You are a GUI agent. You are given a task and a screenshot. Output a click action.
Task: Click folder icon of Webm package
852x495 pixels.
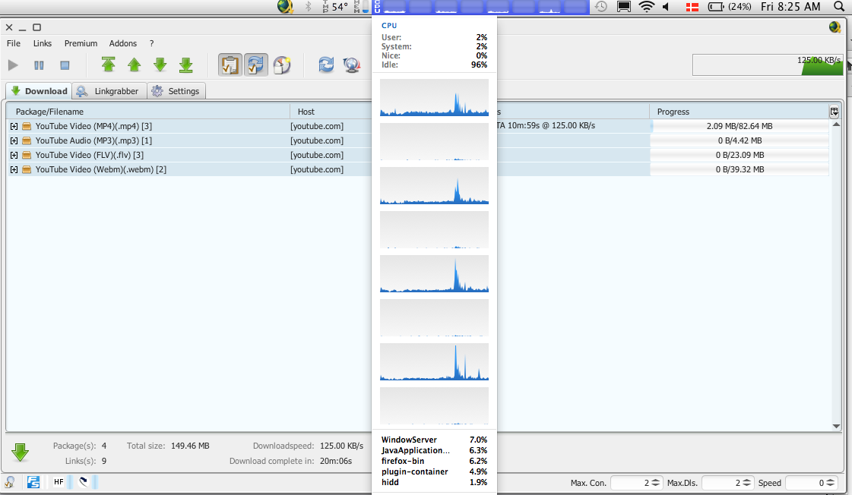coord(26,169)
